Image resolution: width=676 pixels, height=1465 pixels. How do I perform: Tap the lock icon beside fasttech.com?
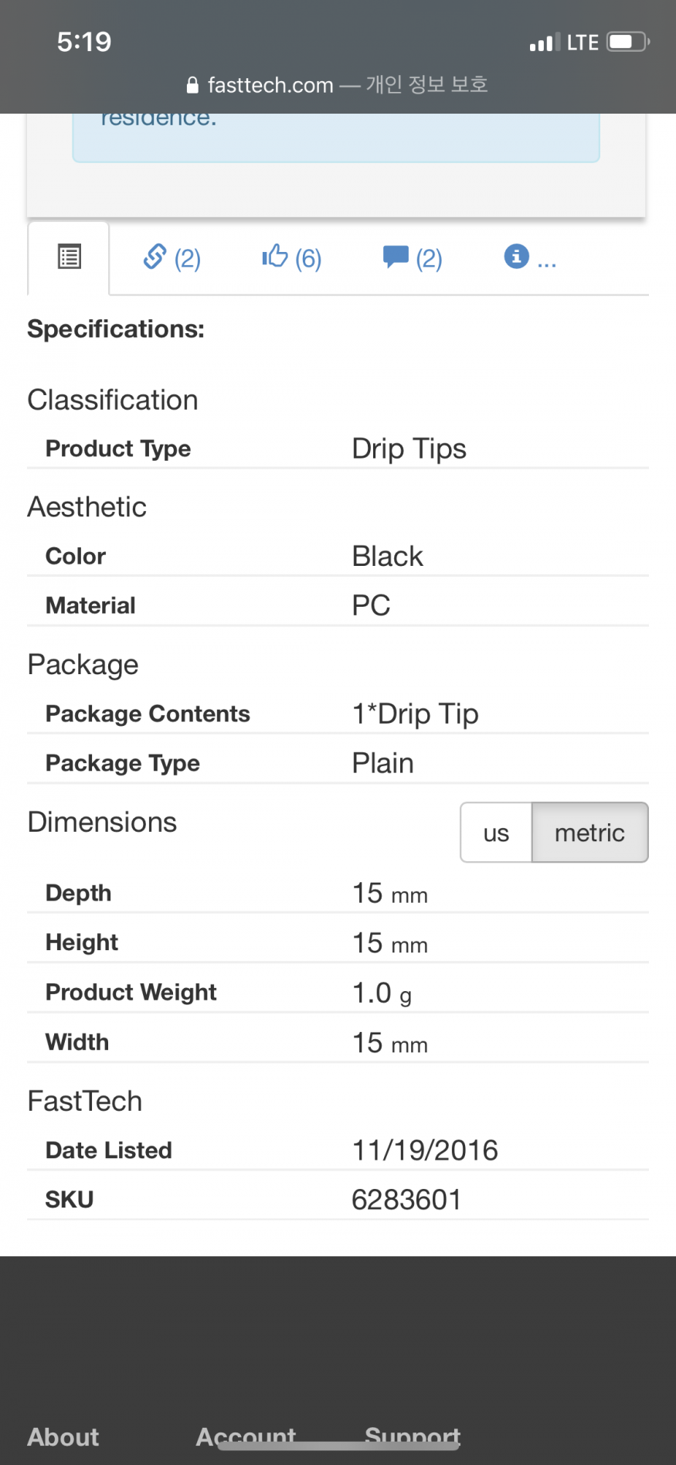click(192, 85)
